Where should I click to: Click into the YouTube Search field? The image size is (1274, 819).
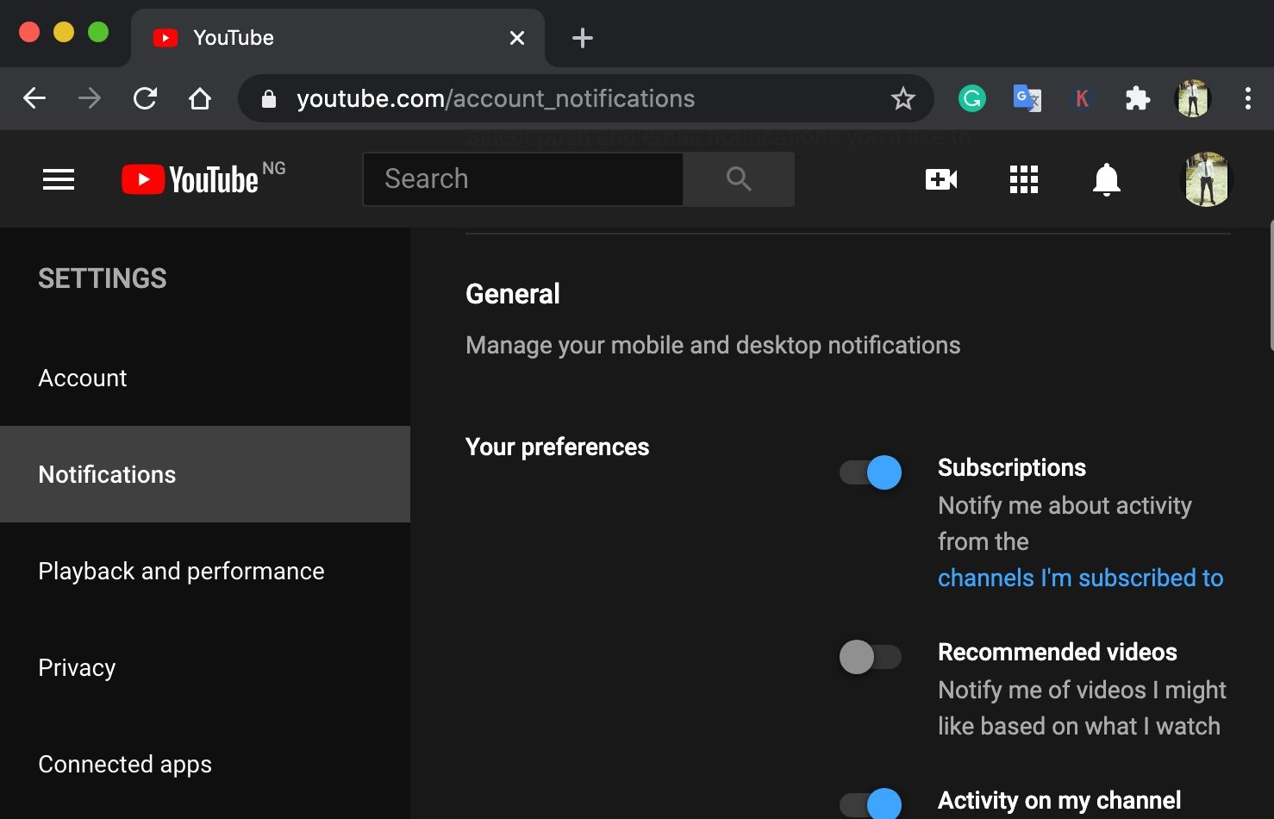(x=522, y=179)
